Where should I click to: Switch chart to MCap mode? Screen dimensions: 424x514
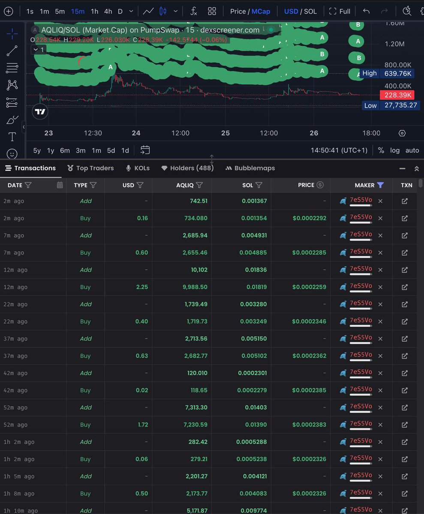[x=261, y=12]
